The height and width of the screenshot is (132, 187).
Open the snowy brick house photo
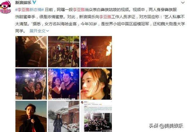tap(64, 117)
